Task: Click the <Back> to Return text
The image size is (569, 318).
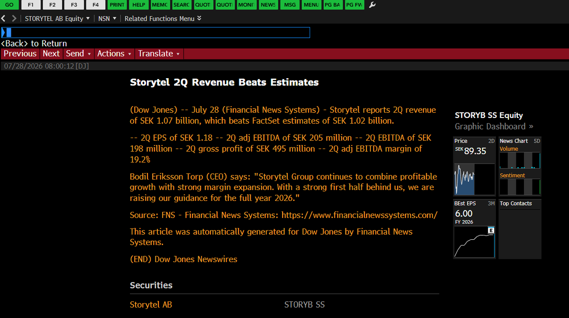Action: (34, 43)
